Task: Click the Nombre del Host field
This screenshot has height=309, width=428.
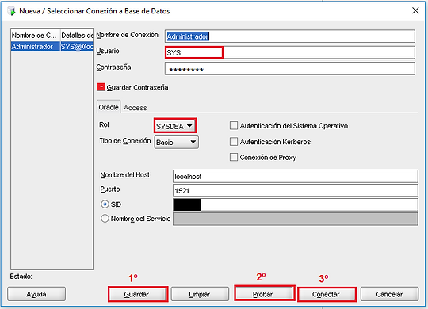Action: pyautogui.click(x=296, y=177)
